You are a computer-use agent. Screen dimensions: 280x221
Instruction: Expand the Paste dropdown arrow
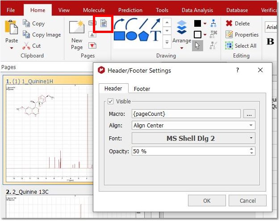tap(12, 48)
